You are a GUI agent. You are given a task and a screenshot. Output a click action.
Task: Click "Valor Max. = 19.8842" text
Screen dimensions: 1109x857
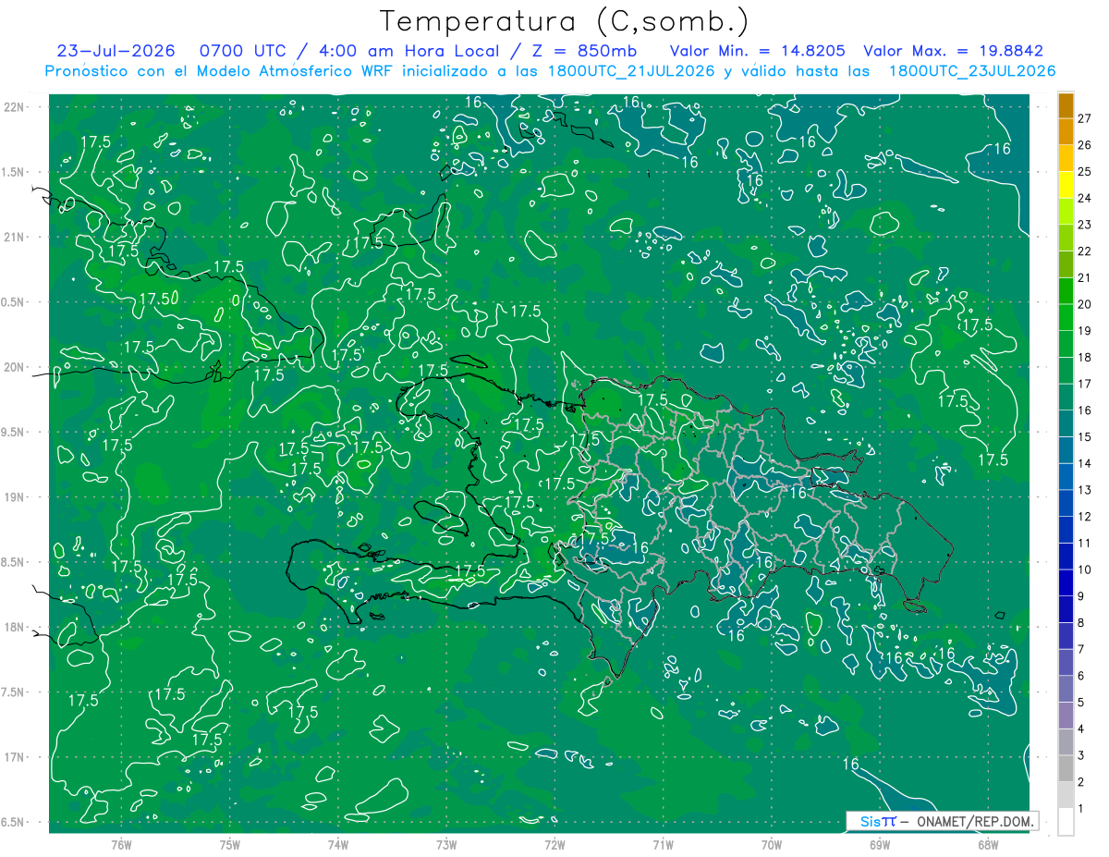point(953,51)
